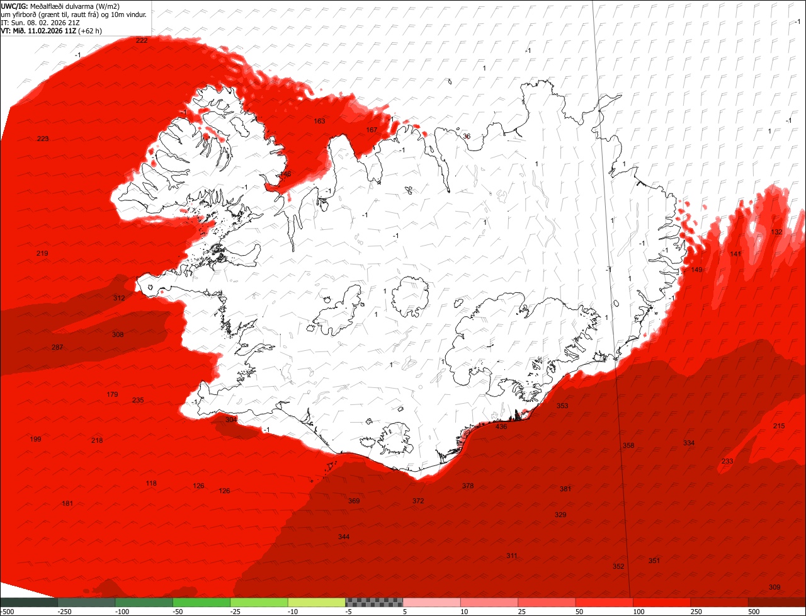Click the flux value 369 on the map

(354, 501)
